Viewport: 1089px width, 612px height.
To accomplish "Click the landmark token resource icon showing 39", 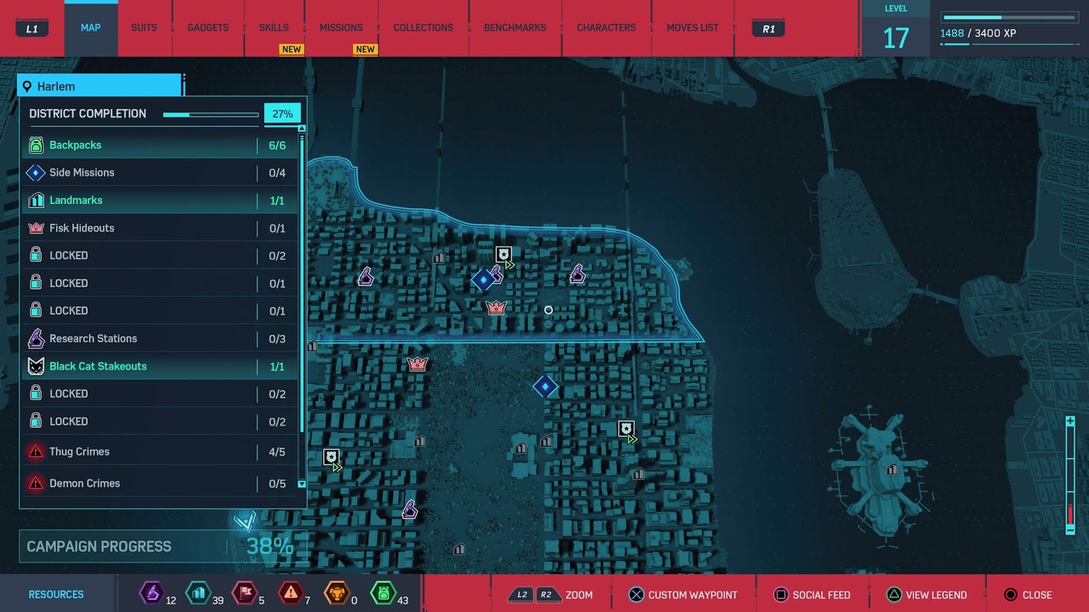I will click(x=198, y=593).
